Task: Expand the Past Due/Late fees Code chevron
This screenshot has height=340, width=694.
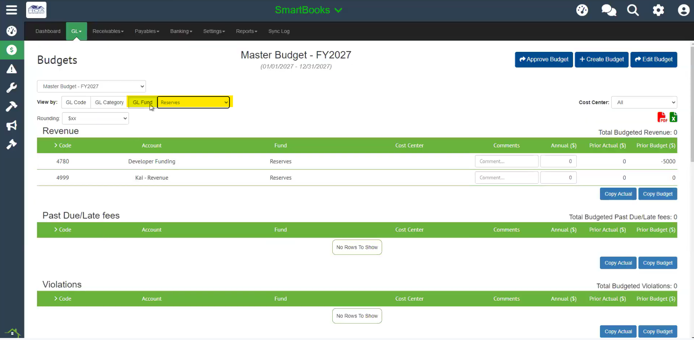Action: [x=56, y=230]
